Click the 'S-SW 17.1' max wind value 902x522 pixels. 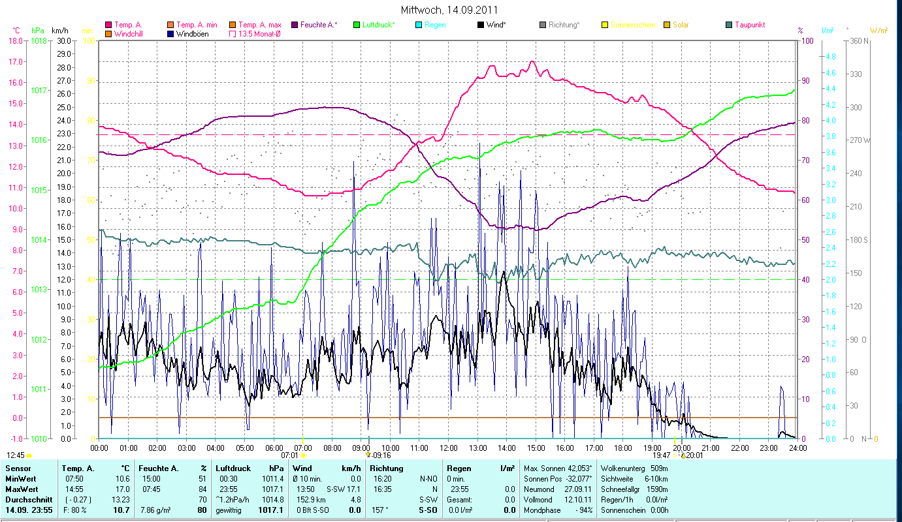click(344, 489)
